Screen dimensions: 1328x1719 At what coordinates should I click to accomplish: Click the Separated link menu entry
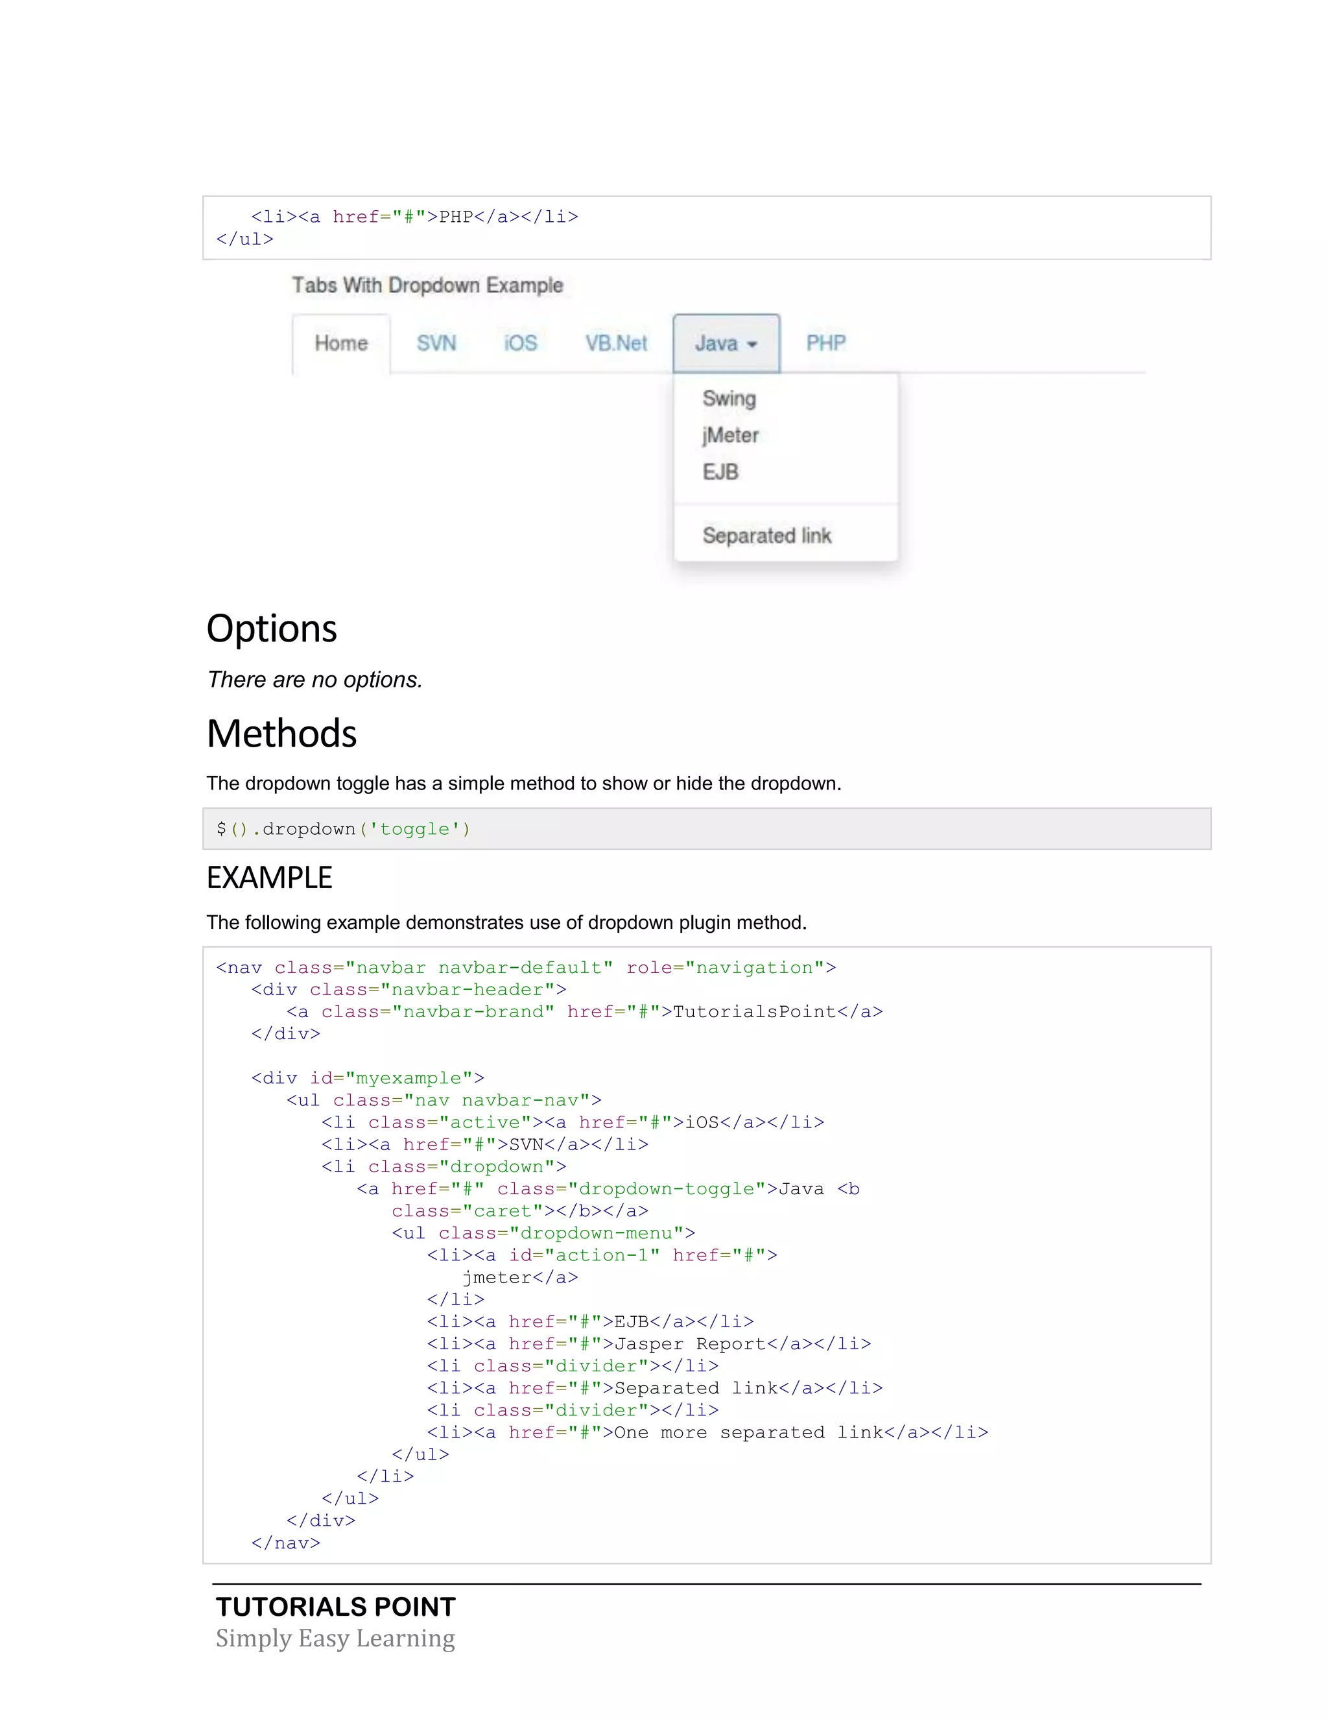click(x=766, y=535)
